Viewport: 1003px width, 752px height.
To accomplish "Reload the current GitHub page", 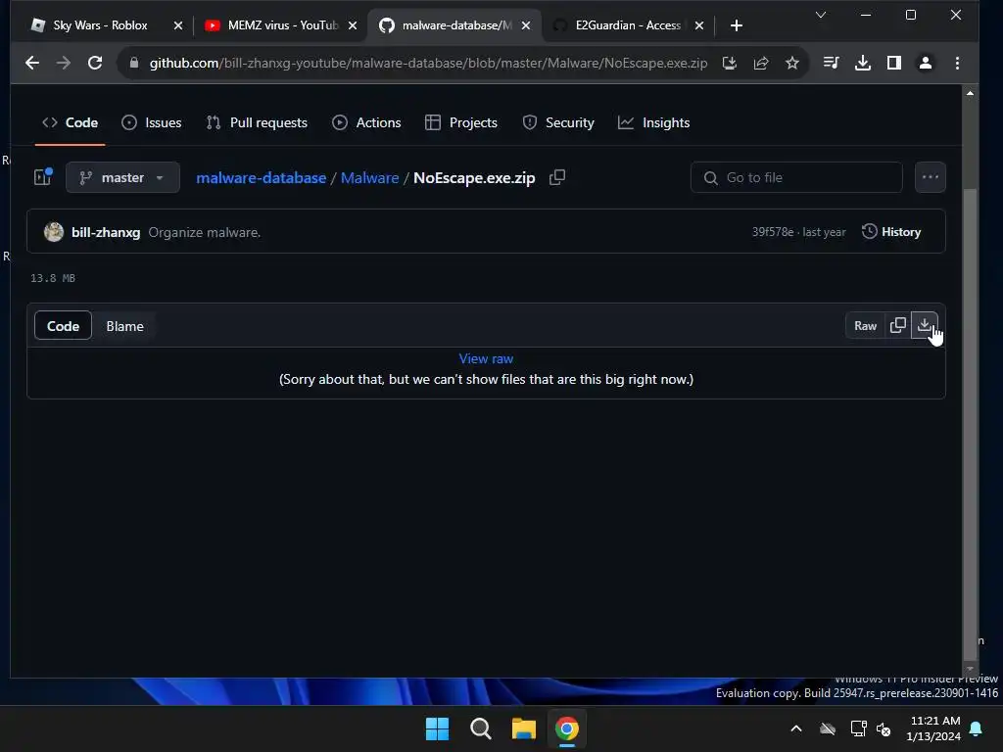I will click(x=95, y=63).
